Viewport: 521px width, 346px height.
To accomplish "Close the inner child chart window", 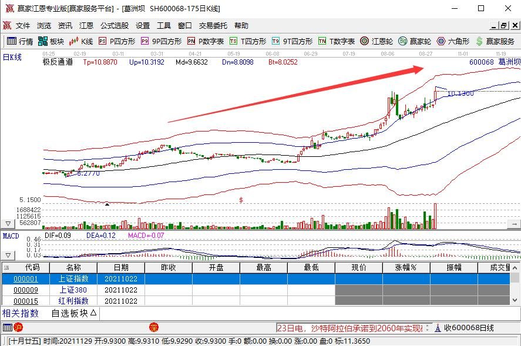I will click(515, 25).
